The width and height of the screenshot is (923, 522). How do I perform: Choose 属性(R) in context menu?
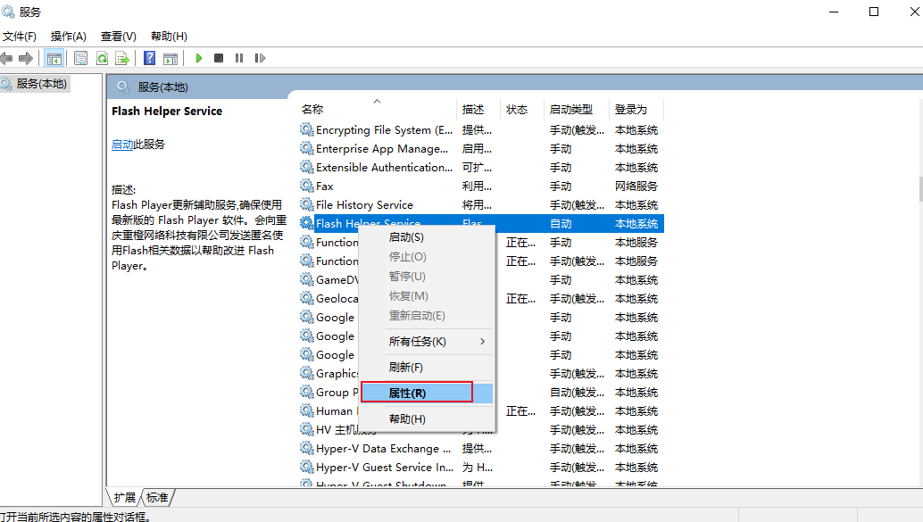click(427, 394)
